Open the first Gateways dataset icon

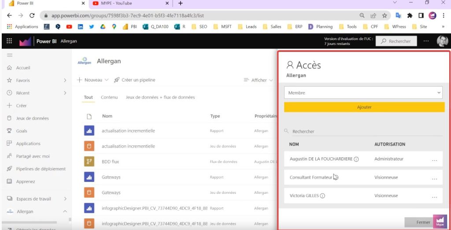pyautogui.click(x=89, y=193)
